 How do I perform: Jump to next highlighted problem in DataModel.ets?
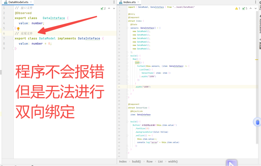114,8
